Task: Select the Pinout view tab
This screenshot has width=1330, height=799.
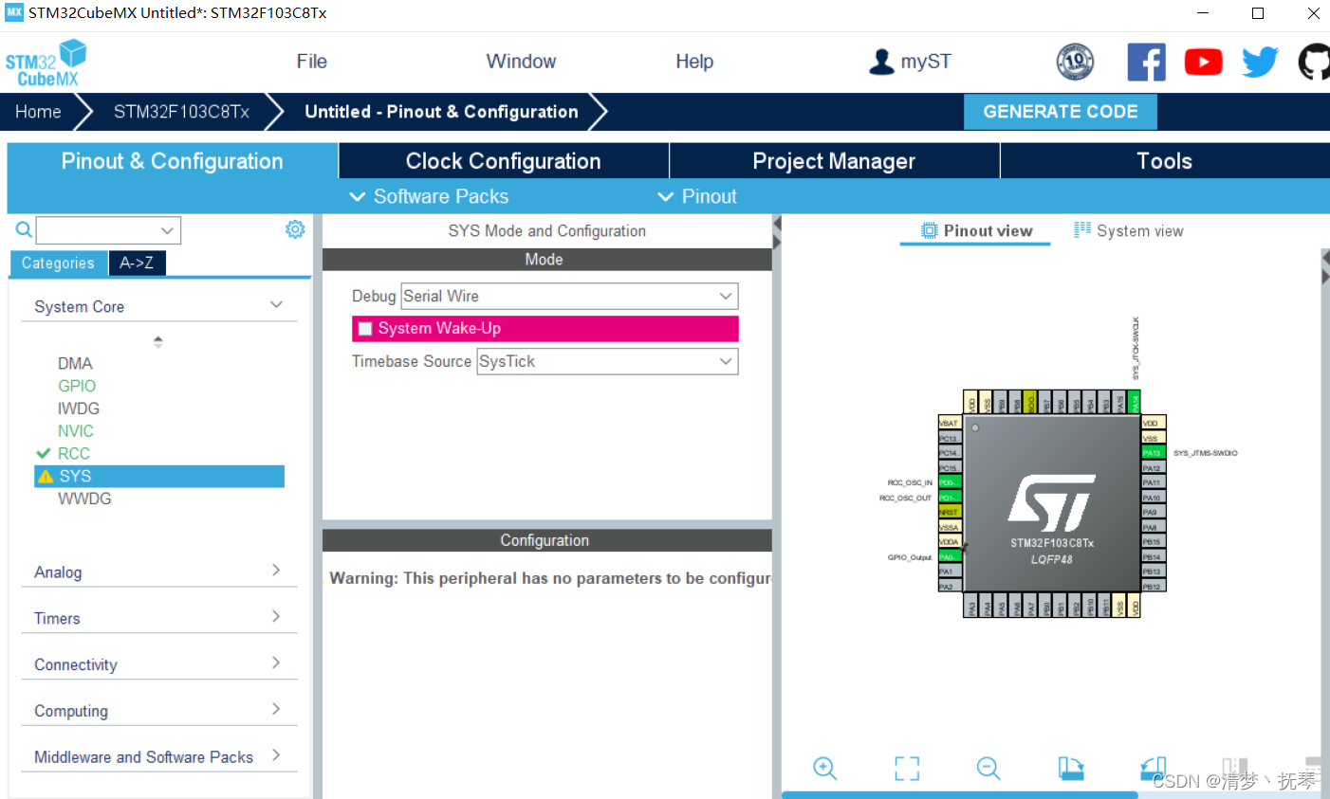Action: coord(976,230)
